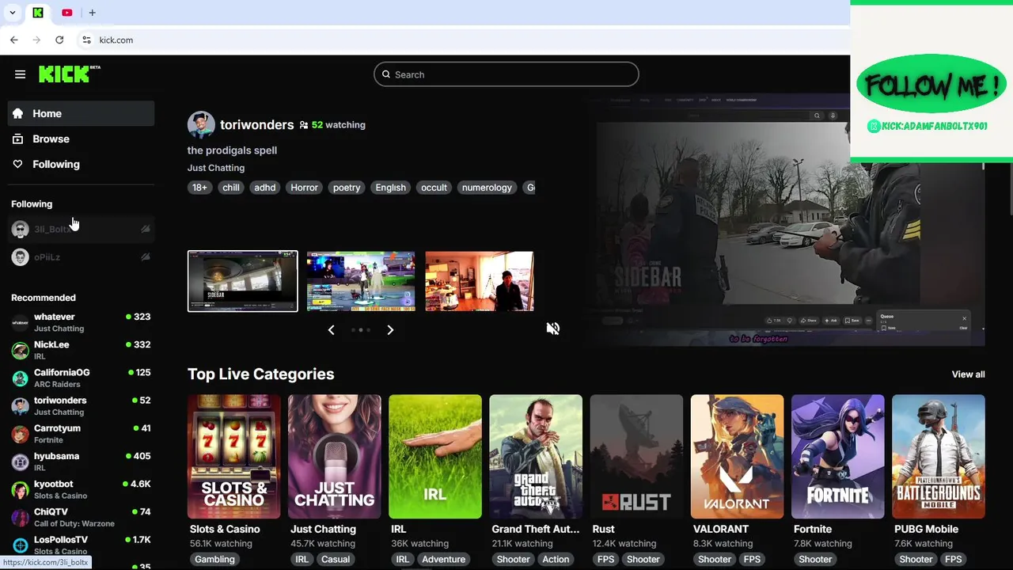Click toriwonders avatar in Recommended list
The width and height of the screenshot is (1013, 570).
click(21, 406)
